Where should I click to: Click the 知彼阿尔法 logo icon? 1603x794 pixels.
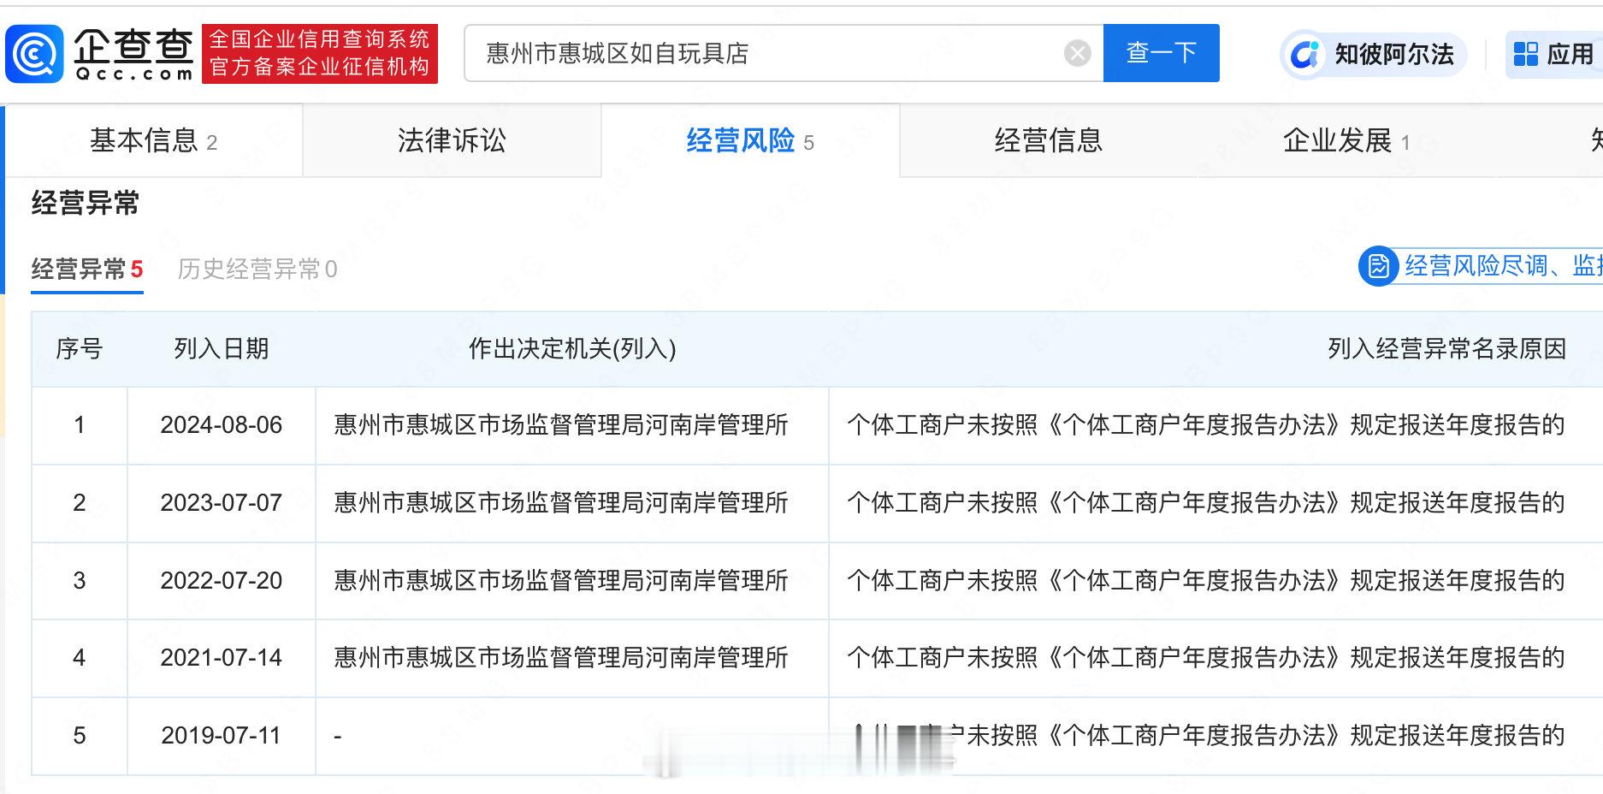click(x=1304, y=55)
